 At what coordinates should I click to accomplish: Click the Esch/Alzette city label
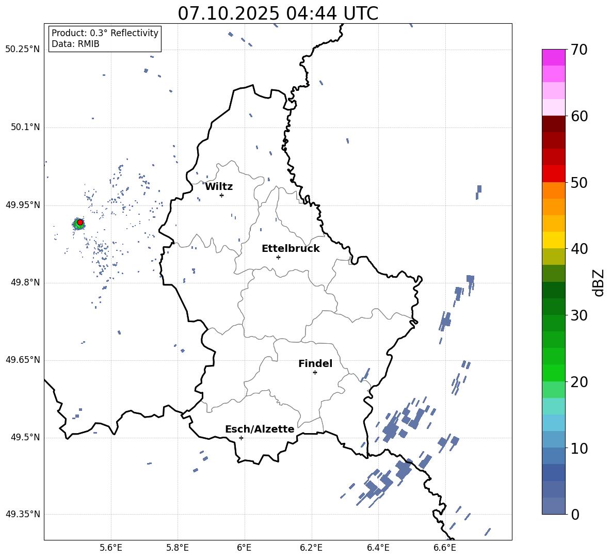click(x=260, y=429)
